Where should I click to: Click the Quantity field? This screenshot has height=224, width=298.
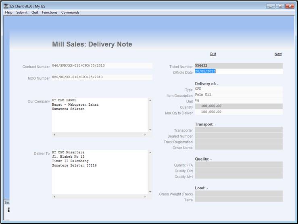point(239,106)
